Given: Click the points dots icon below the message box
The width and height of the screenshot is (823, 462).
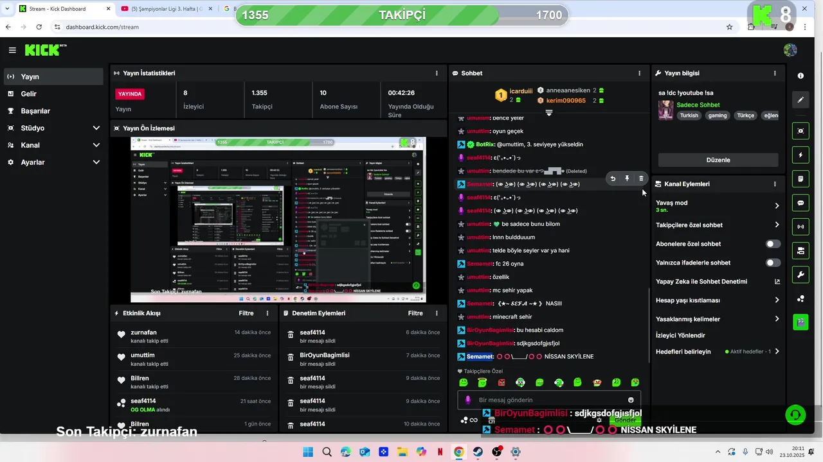Looking at the screenshot, I should coord(464,420).
